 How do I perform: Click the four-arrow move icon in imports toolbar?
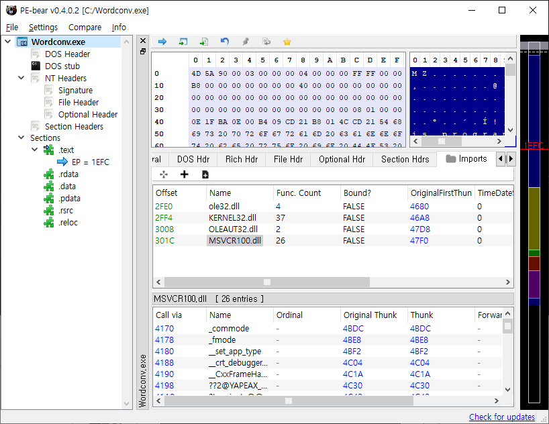164,174
